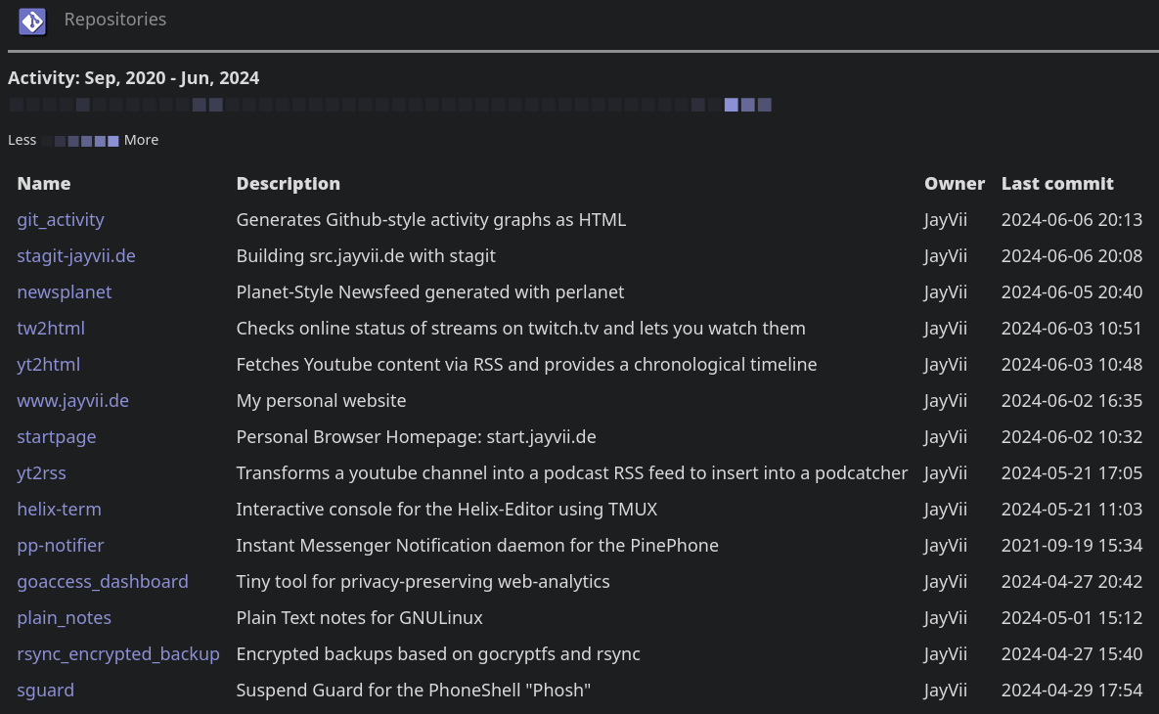Click the git logo icon
Image resolution: width=1159 pixels, height=714 pixels.
click(x=31, y=22)
